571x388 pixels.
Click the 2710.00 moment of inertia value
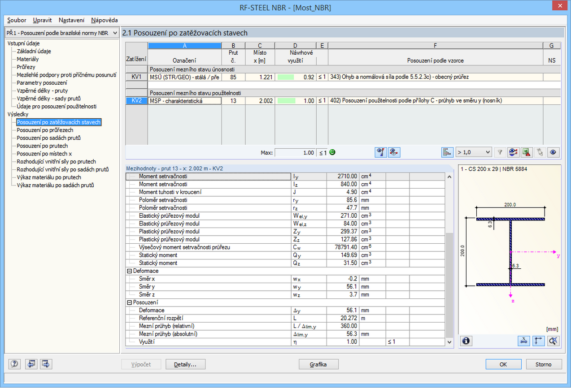pyautogui.click(x=343, y=177)
